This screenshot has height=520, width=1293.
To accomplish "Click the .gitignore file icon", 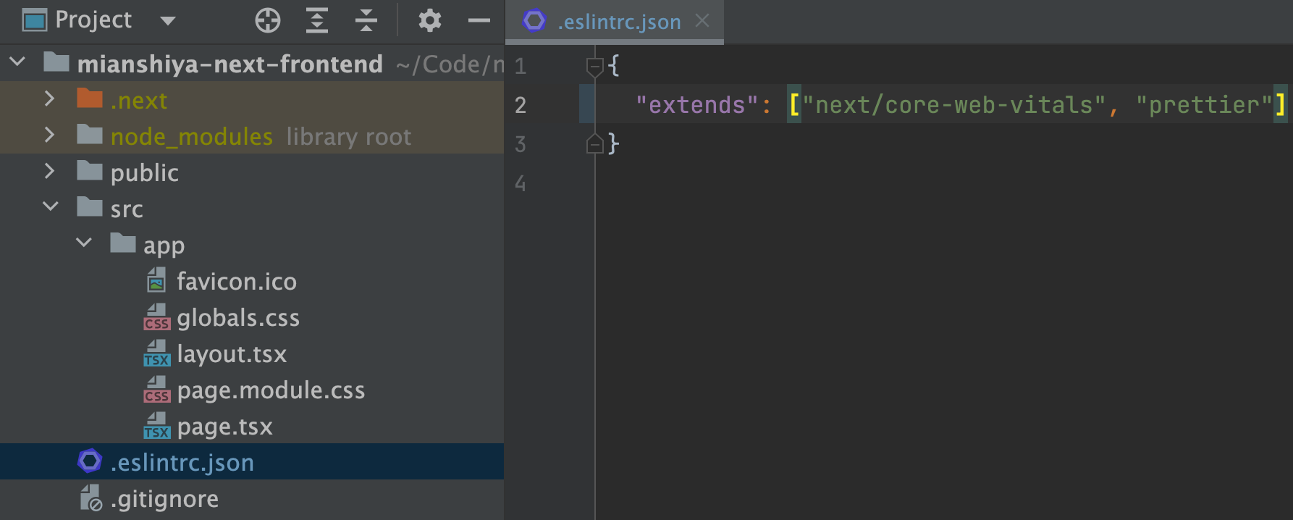I will pos(90,498).
